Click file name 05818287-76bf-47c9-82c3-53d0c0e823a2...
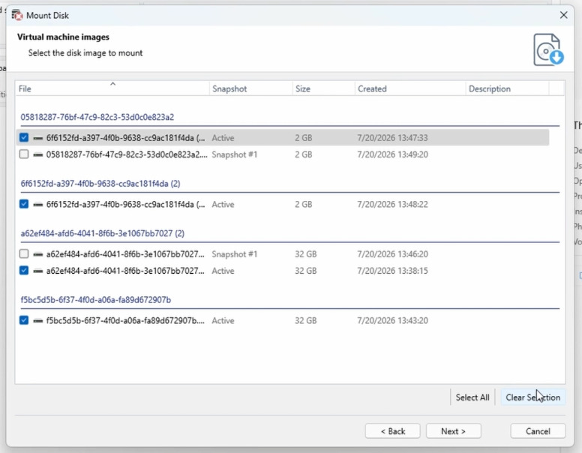The height and width of the screenshot is (453, 582). (x=127, y=154)
